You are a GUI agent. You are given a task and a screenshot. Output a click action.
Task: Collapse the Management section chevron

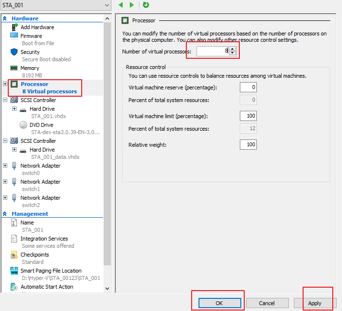(x=4, y=214)
